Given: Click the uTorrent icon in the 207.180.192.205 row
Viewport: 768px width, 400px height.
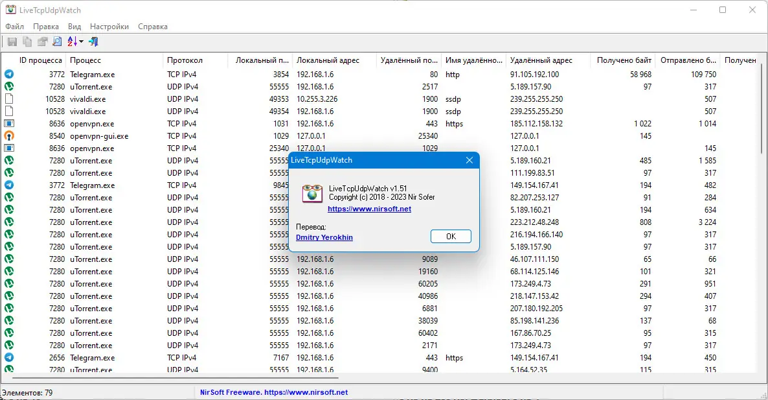Looking at the screenshot, I should click(x=9, y=309).
